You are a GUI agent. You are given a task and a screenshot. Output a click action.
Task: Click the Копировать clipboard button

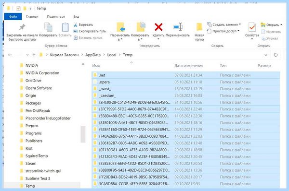pos(48,30)
